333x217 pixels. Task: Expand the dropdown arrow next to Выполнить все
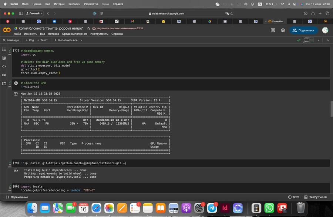point(81,40)
